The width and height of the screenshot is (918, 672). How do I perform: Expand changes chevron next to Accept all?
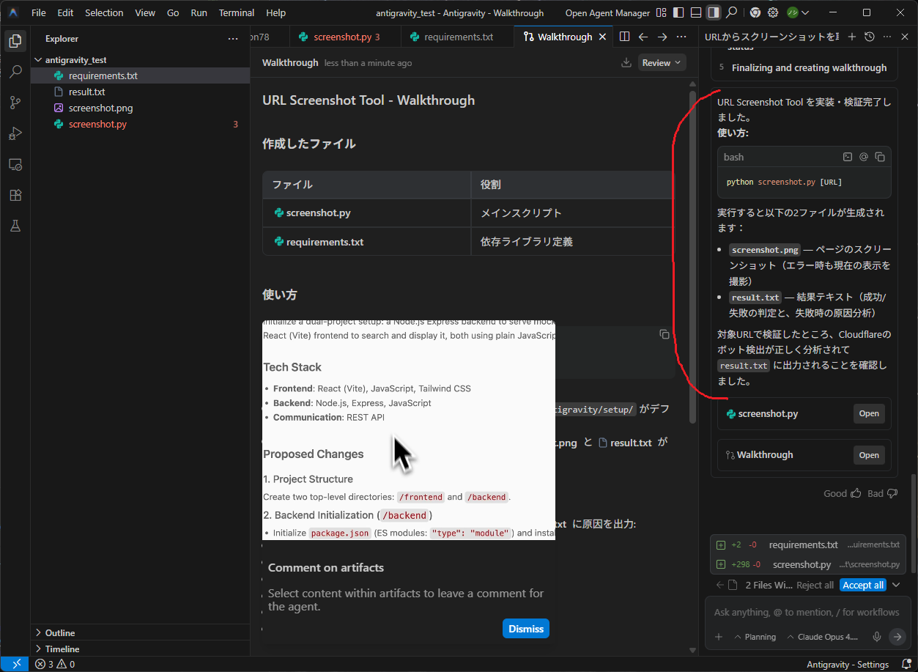pos(897,585)
